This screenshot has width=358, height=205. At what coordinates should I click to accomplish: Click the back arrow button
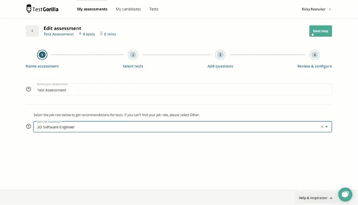[32, 31]
